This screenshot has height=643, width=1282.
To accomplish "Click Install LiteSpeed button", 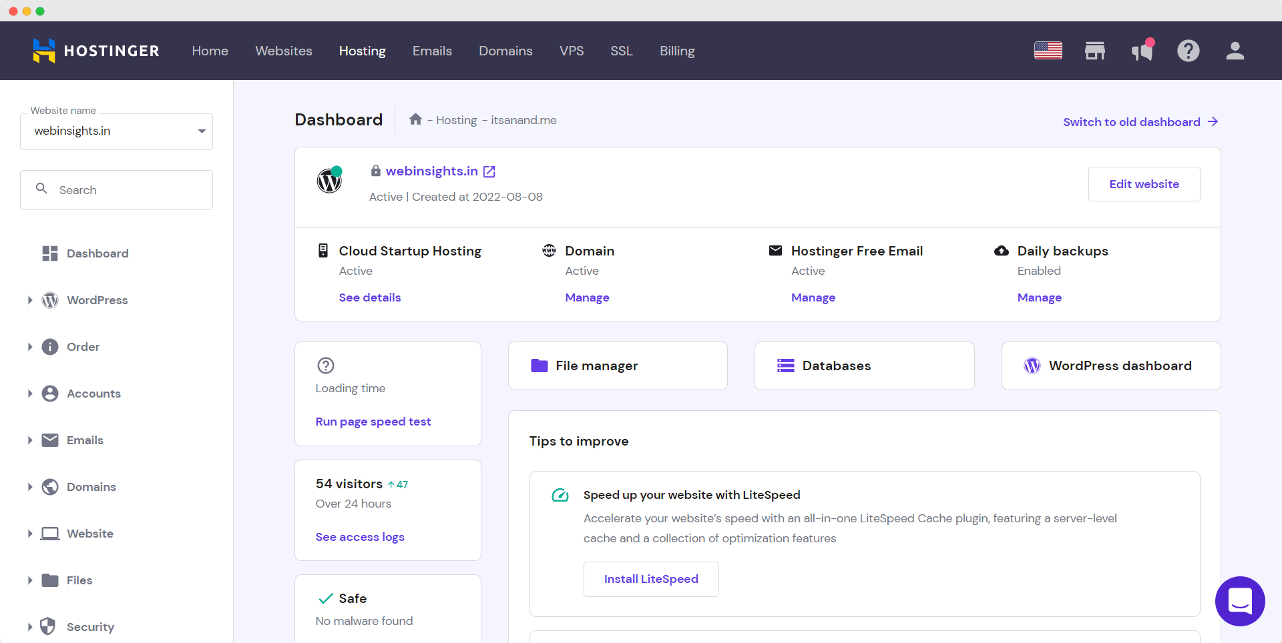I will (x=651, y=579).
